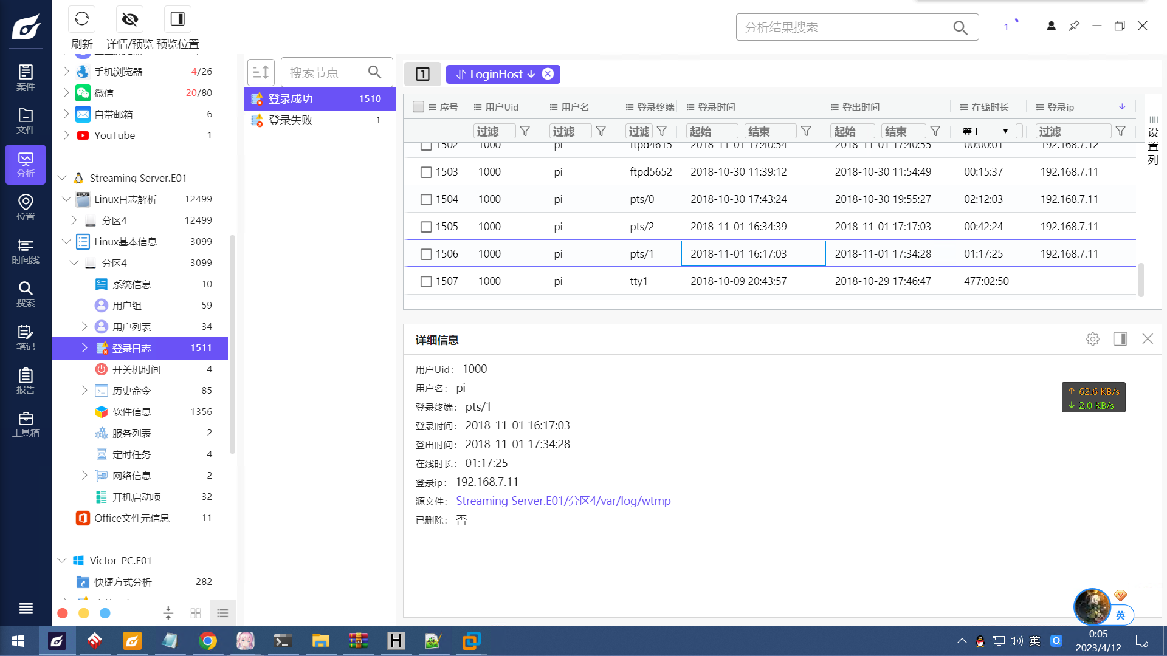The width and height of the screenshot is (1167, 656).
Task: Expand the 手机浏览器 tree node
Action: coord(66,72)
